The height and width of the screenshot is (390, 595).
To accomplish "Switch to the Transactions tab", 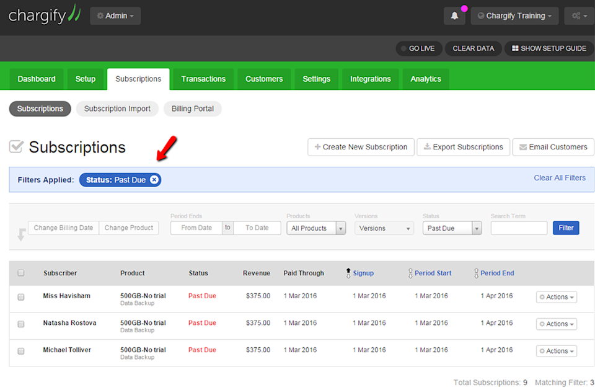I will click(x=203, y=79).
